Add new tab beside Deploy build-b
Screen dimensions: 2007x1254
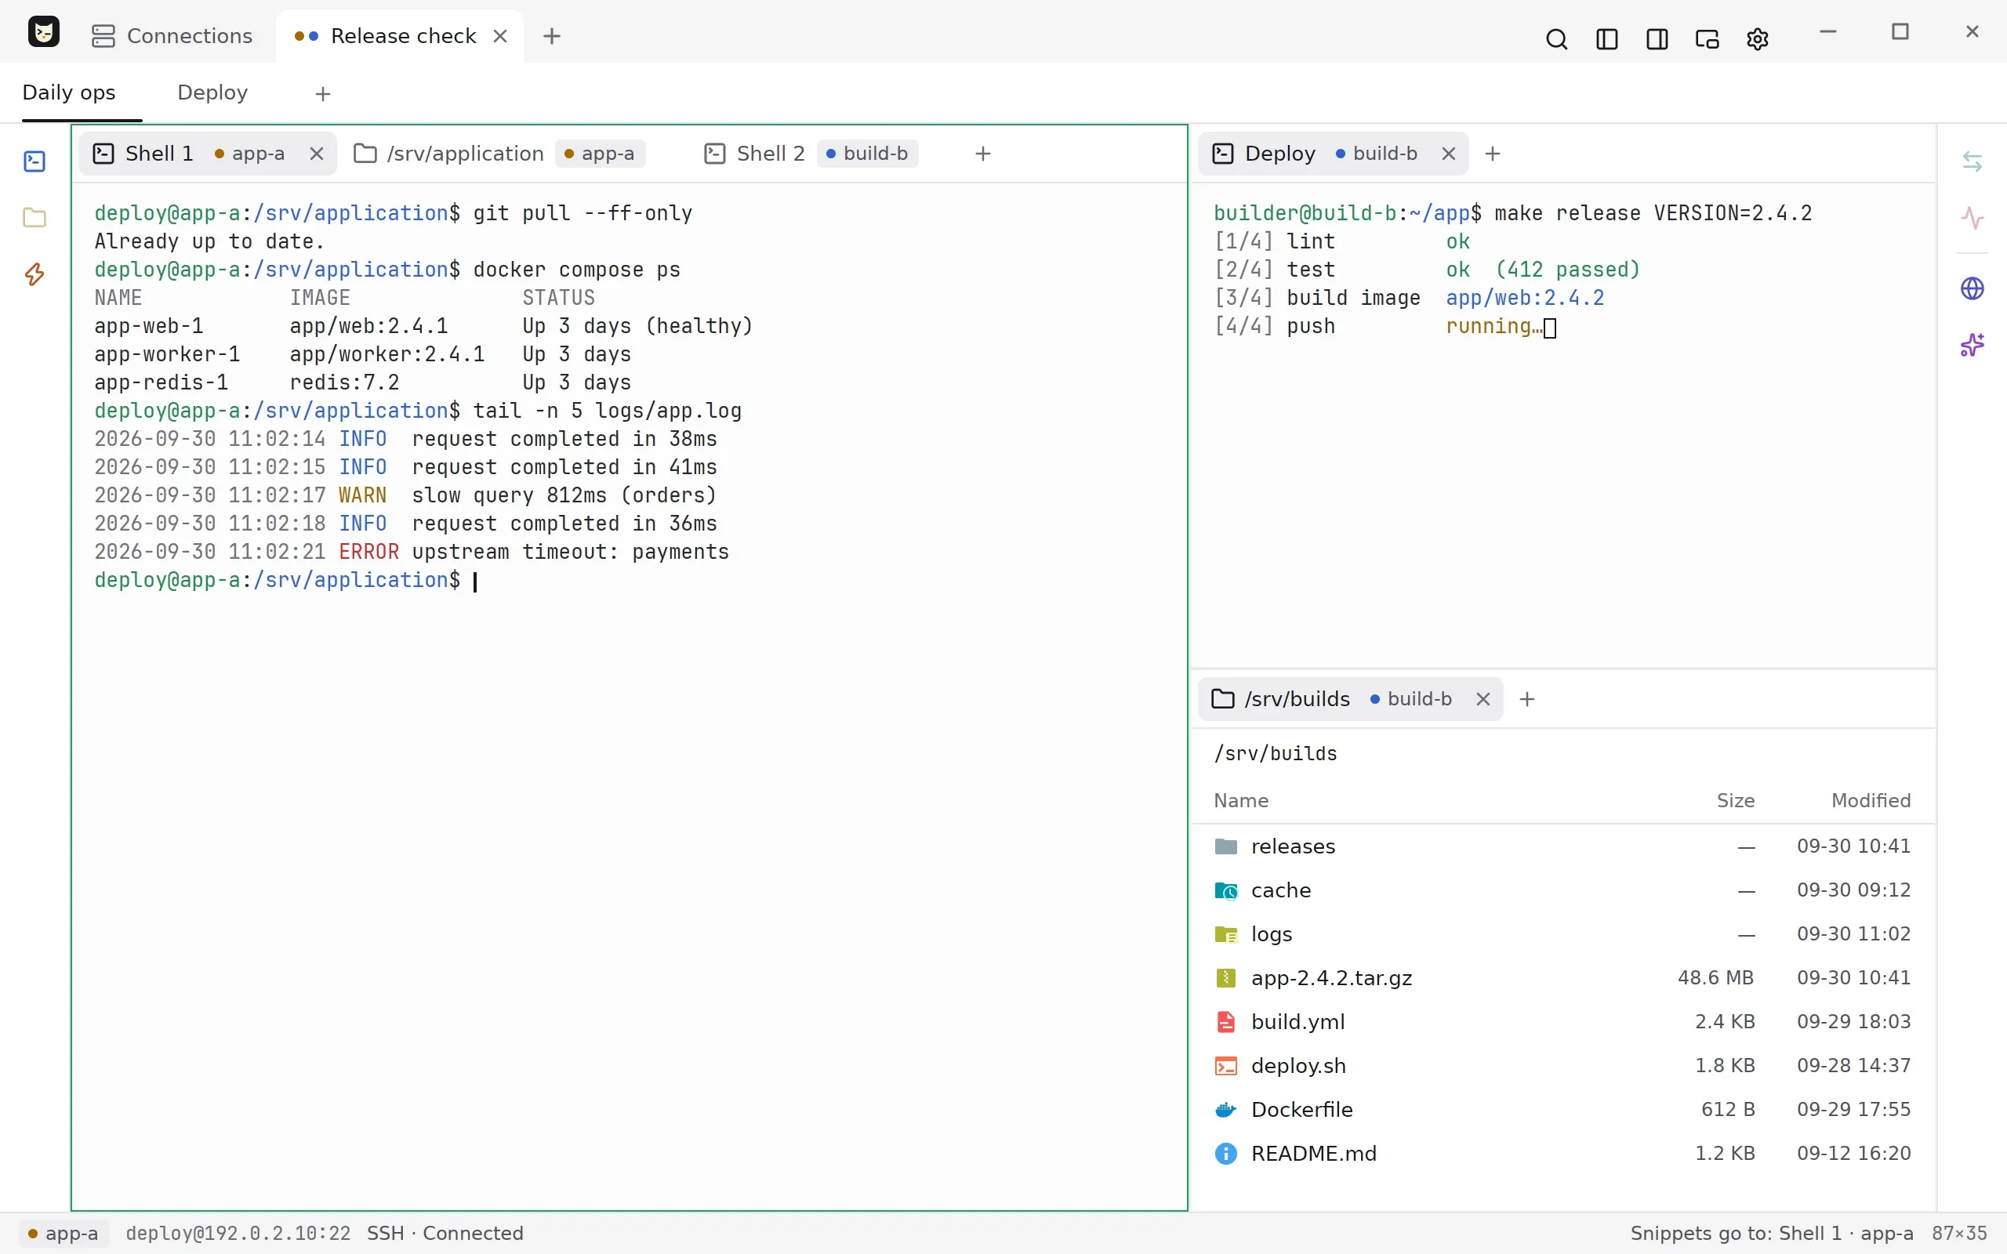(1493, 154)
